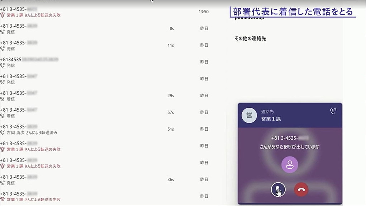366x206 pixels.
Task: Click the outgoing call icon in the 8s row
Action: click(3, 32)
